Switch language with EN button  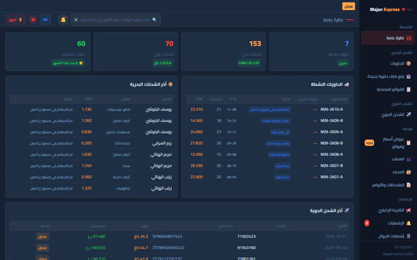(45, 20)
